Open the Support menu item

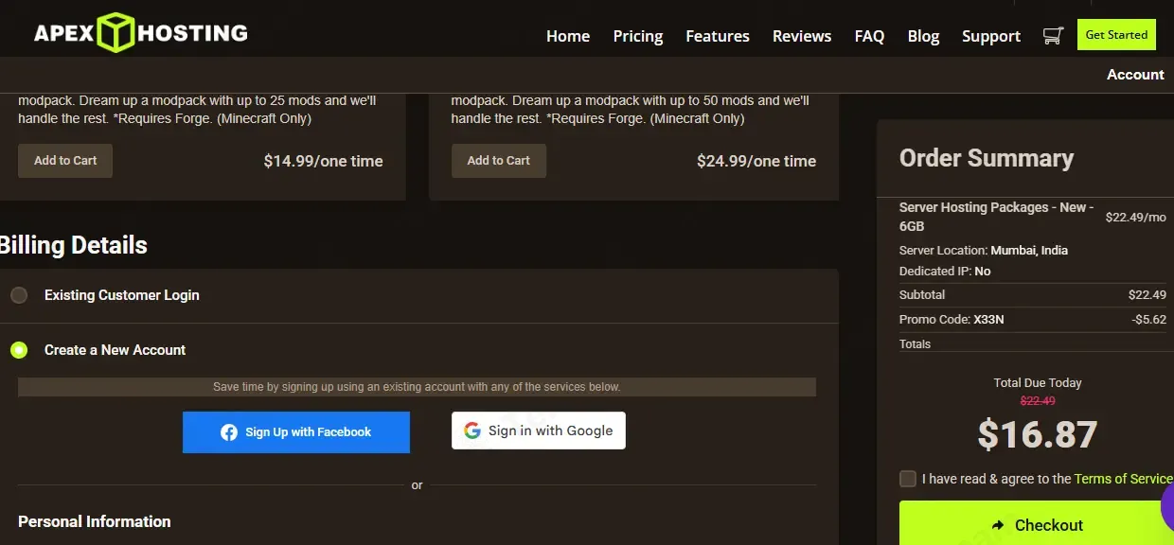click(x=991, y=36)
